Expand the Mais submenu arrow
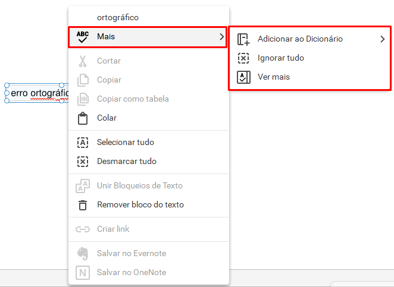This screenshot has width=394, height=287. (x=221, y=37)
